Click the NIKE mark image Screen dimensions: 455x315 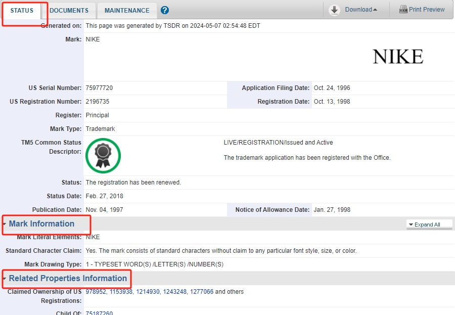(x=397, y=57)
